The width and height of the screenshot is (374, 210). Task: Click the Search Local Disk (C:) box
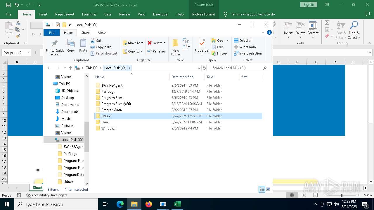(239, 68)
